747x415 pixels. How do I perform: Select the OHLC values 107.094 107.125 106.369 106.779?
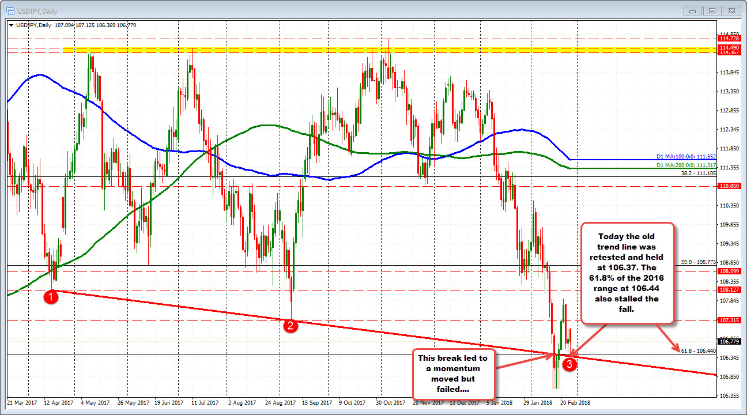point(96,25)
